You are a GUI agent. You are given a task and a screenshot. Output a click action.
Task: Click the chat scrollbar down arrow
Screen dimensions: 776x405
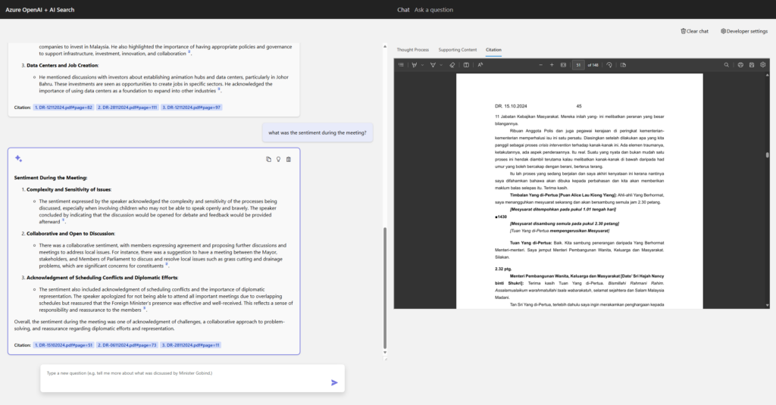(x=384, y=353)
